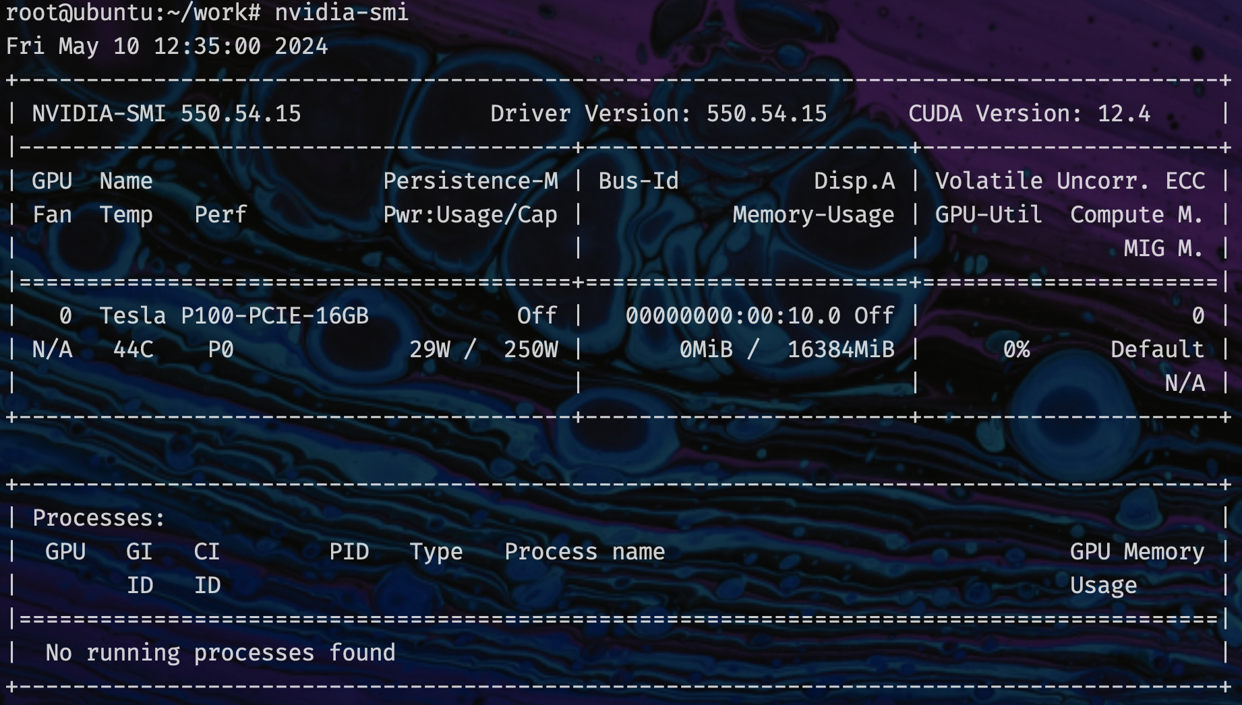Click the bus ID 00000000:00:10.0
Screen dimensions: 1242x705
pyautogui.click(x=733, y=315)
